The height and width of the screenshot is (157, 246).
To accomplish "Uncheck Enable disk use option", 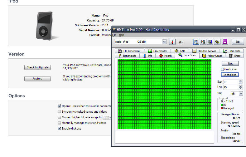I will (60, 128).
